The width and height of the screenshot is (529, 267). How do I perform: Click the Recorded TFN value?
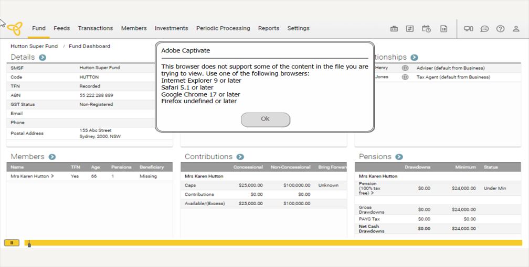(x=90, y=86)
